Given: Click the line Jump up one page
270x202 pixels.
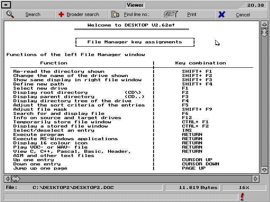Looking at the screenshot, I should (x=40, y=168).
